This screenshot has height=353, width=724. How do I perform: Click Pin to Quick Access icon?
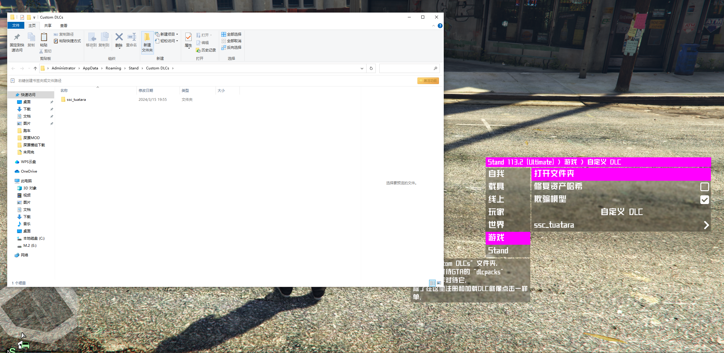tap(17, 37)
